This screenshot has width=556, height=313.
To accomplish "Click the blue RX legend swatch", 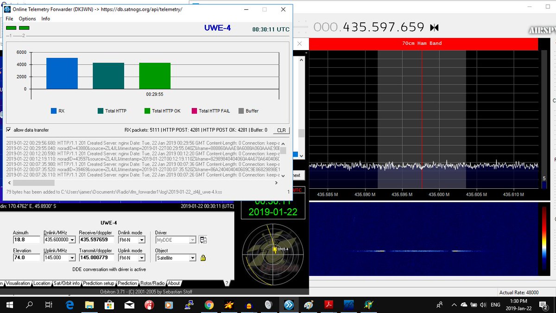I will 54,111.
